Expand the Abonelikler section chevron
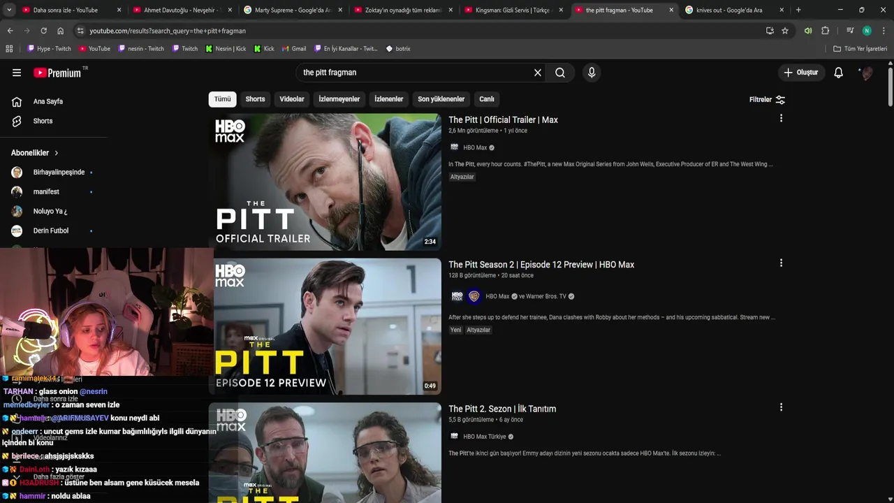Screen dimensions: 894x503 coord(57,153)
